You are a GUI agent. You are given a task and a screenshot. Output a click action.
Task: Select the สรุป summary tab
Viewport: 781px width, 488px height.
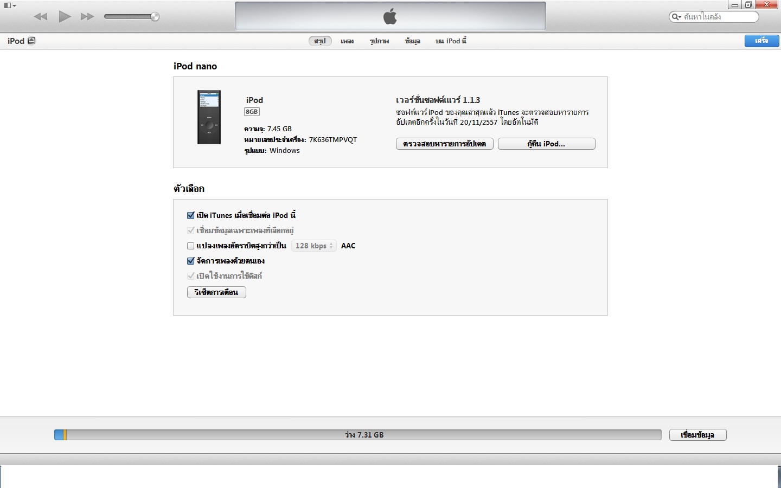(x=320, y=41)
